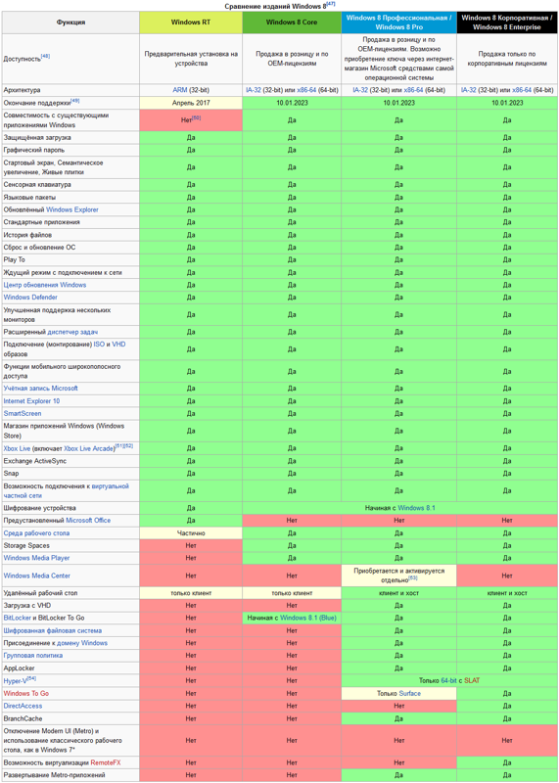
Task: Follow the диспетчер задач link
Action: click(72, 332)
